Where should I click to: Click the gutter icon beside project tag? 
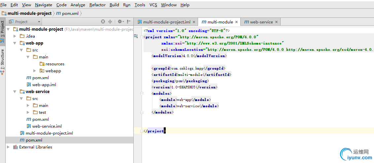(136, 36)
